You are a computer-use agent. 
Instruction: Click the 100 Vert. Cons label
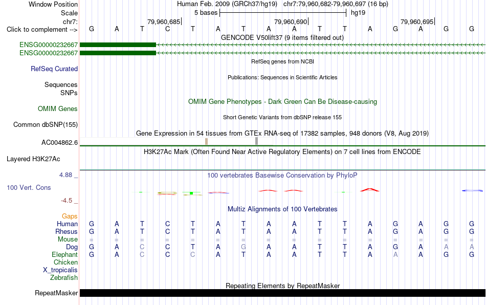coord(29,187)
